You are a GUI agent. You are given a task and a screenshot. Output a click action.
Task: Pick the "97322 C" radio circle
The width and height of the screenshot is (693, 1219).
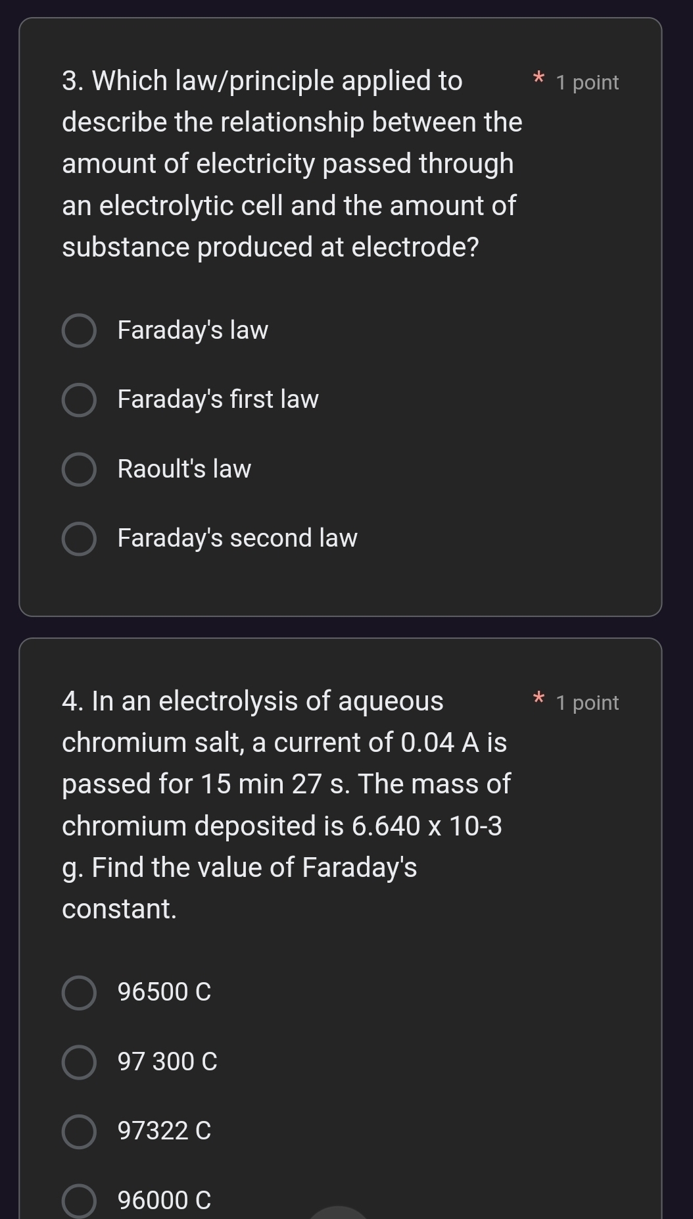tap(79, 1132)
